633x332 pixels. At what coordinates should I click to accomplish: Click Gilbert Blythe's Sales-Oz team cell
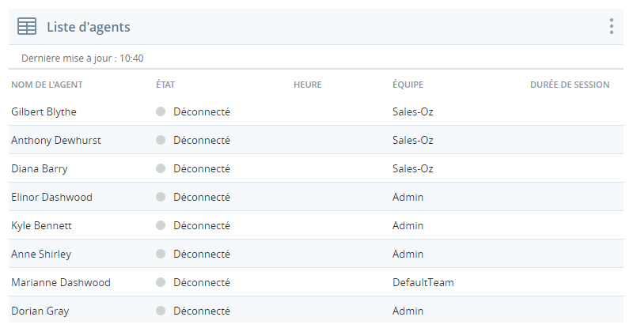pos(412,111)
